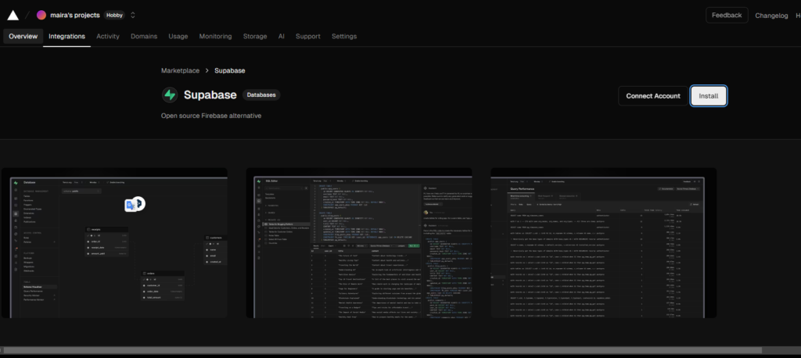Viewport: 801px width, 358px height.
Task: Go to the Settings tab
Action: (344, 36)
